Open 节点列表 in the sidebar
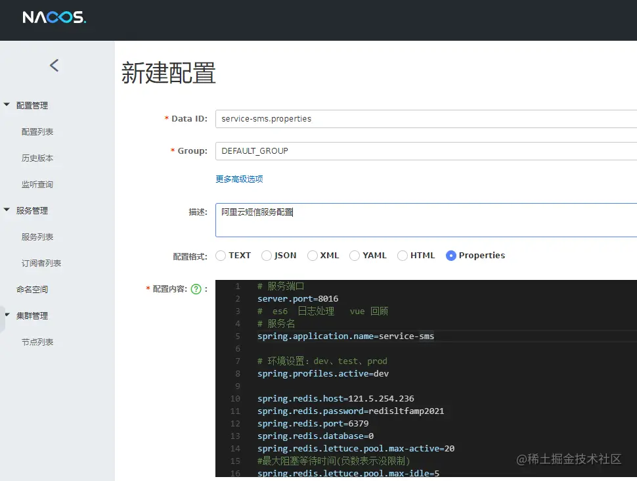 (37, 342)
